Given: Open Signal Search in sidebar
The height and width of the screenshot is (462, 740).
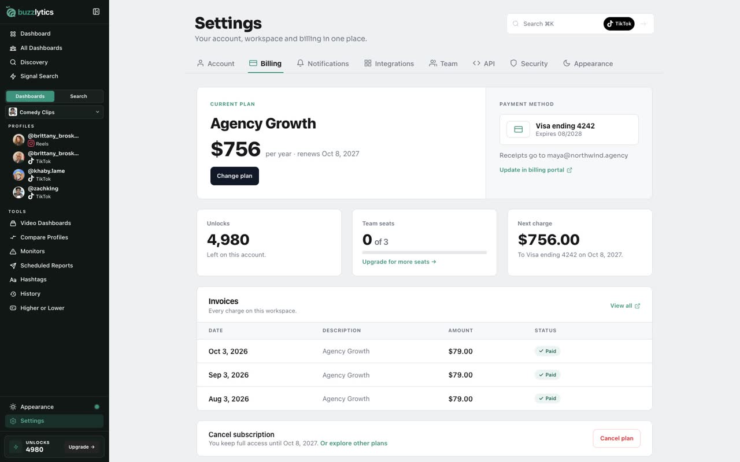Looking at the screenshot, I should (54, 76).
